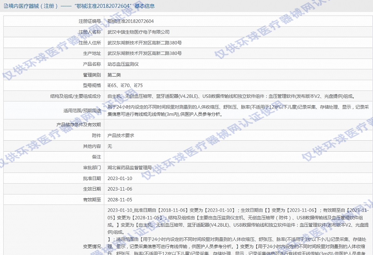Image resolution: width=373 pixels, height=255 pixels.
Task: Click the product name "动态血压监测仪"
Action: (123, 64)
